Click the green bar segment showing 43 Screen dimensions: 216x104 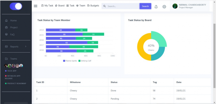(84, 47)
